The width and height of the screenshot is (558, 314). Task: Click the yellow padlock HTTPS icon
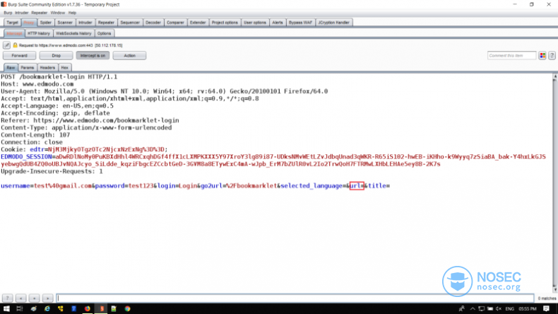(x=15, y=45)
